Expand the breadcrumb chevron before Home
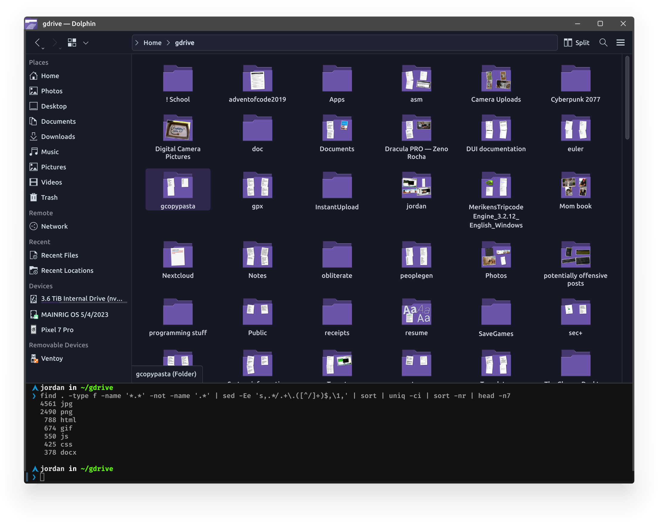 coord(137,42)
